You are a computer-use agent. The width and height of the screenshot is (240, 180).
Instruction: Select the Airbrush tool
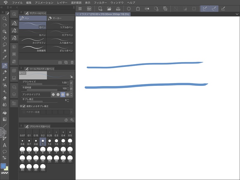[4, 85]
